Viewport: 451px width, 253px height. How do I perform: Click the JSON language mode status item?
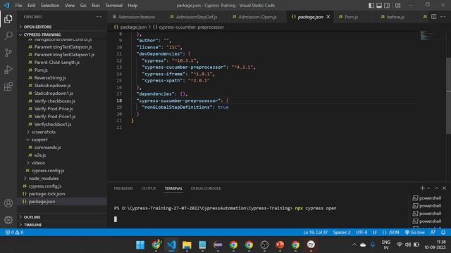(x=390, y=233)
